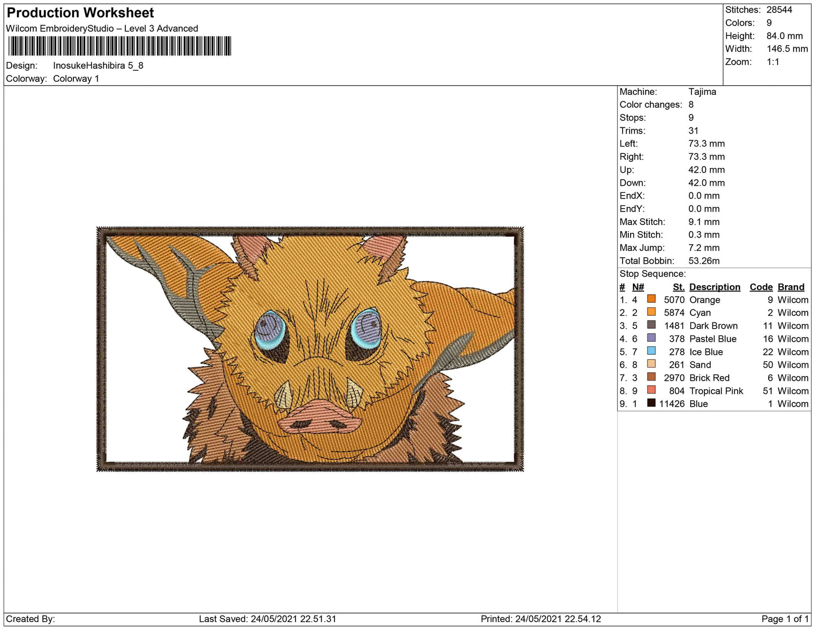815x627 pixels.
Task: Click the 'N#' column header
Action: pos(638,287)
